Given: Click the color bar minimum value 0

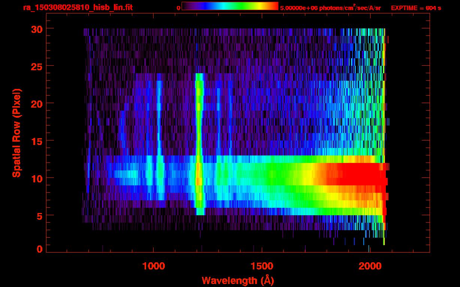Looking at the screenshot, I should (x=178, y=8).
